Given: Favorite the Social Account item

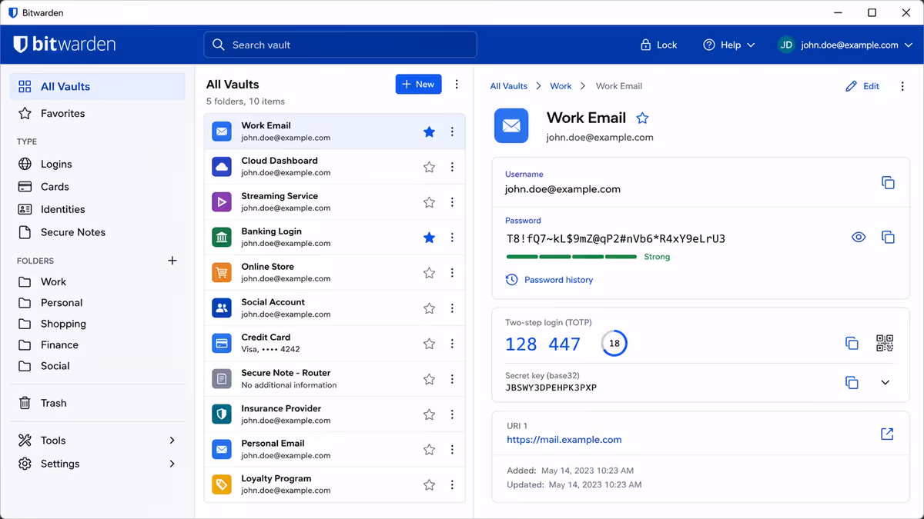Looking at the screenshot, I should [x=430, y=308].
